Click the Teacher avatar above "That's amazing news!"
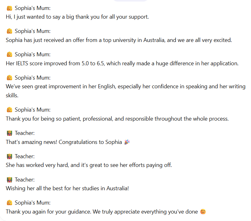This screenshot has height=221, width=251. pyautogui.click(x=9, y=133)
